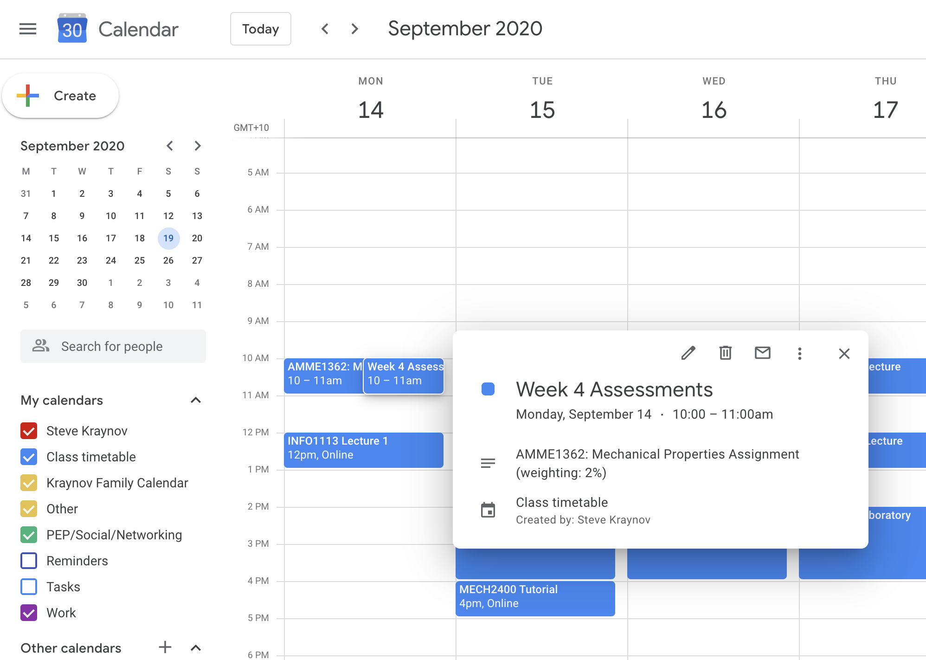The image size is (926, 660).
Task: Open the main hamburger menu
Action: [28, 29]
